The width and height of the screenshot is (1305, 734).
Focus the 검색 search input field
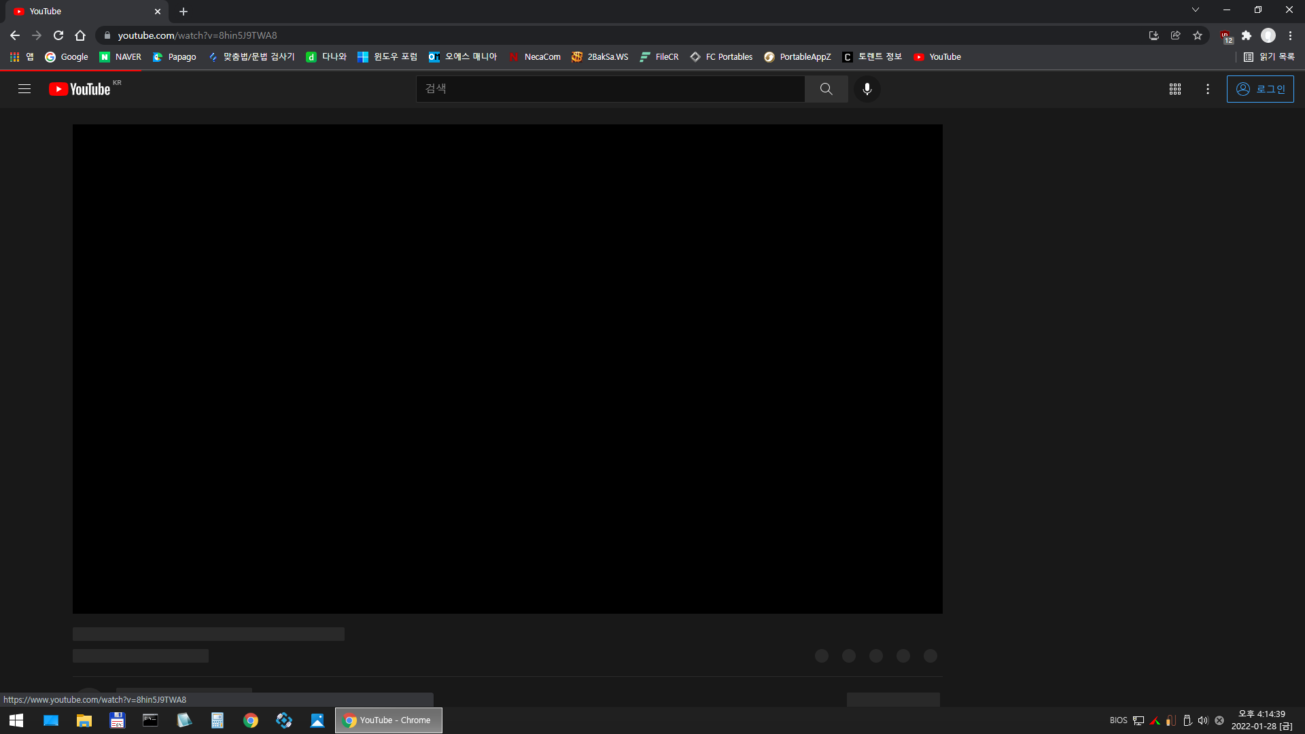(610, 89)
